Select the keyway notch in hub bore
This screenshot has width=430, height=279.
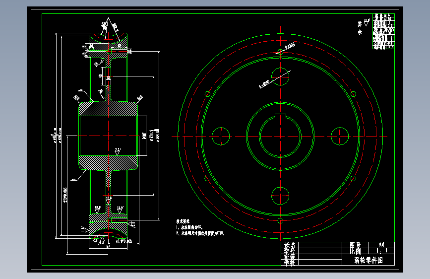[x=280, y=116]
